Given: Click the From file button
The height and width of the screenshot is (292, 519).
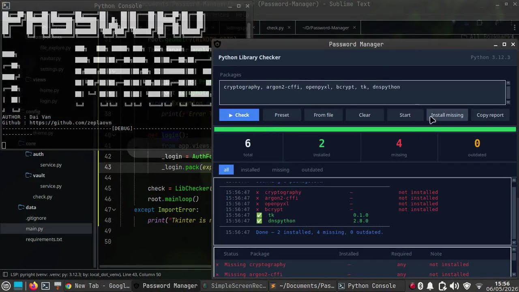Looking at the screenshot, I should pyautogui.click(x=323, y=115).
